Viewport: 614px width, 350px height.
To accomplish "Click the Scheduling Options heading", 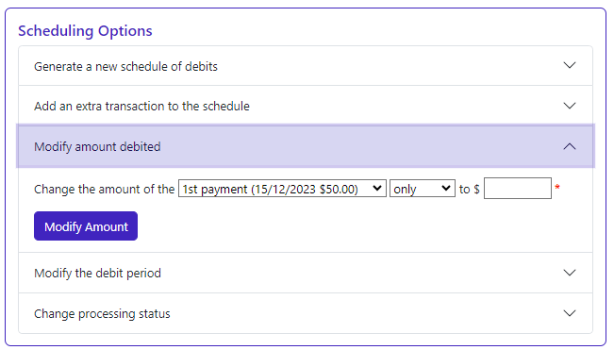I will (x=85, y=31).
